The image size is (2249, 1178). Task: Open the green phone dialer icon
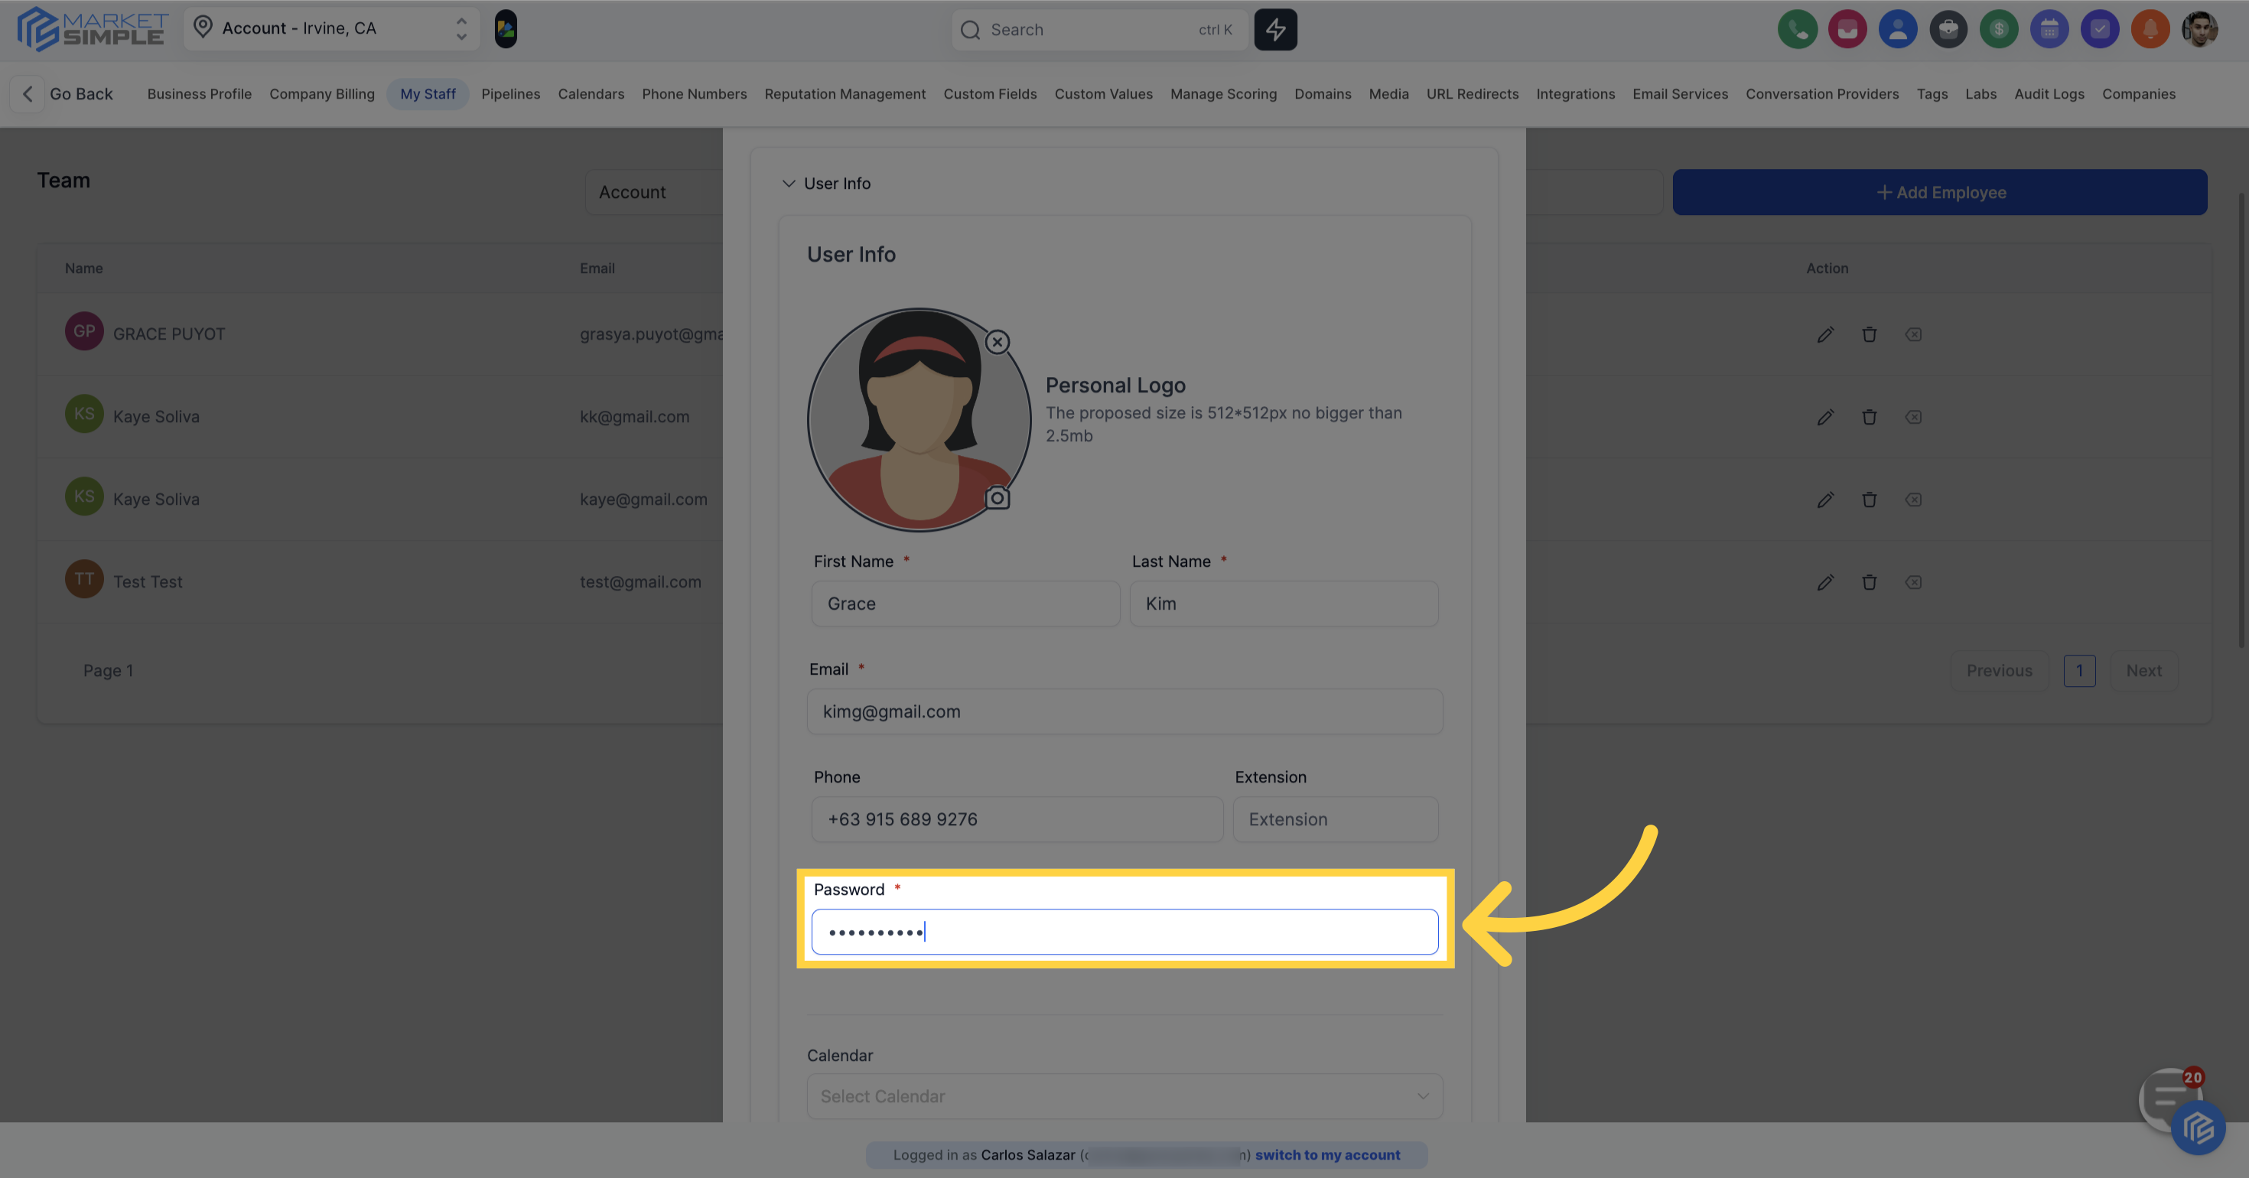[x=1798, y=29]
